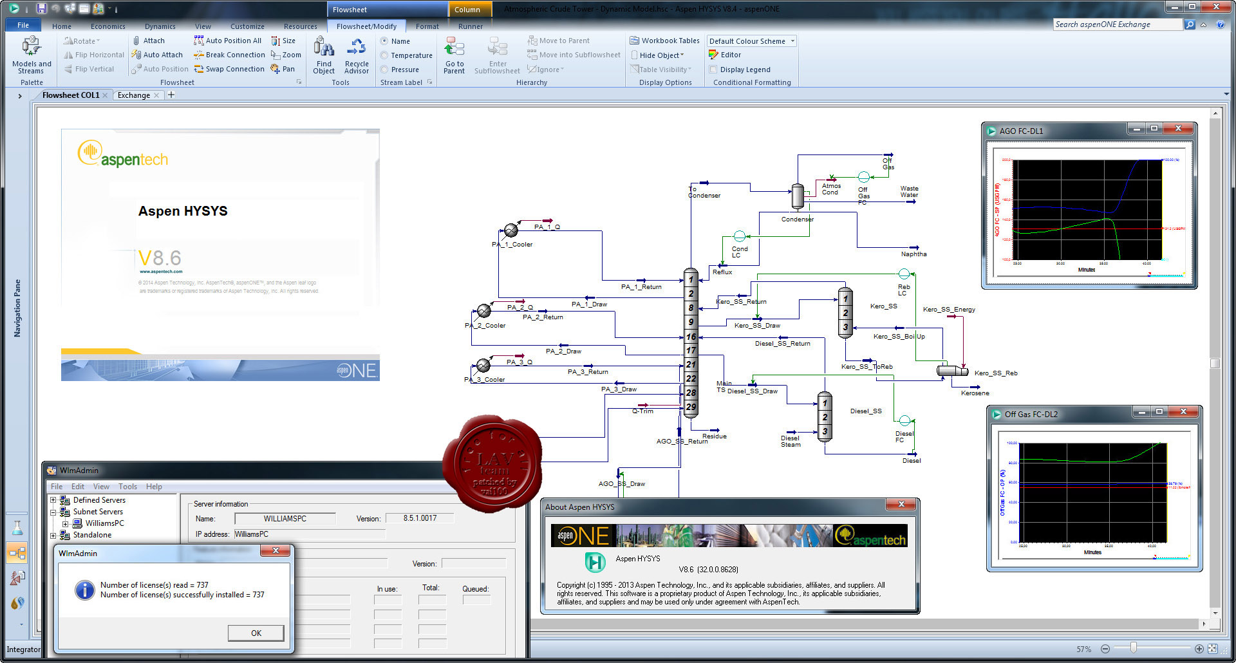Click the save icon in title bar
The width and height of the screenshot is (1236, 663).
(41, 8)
